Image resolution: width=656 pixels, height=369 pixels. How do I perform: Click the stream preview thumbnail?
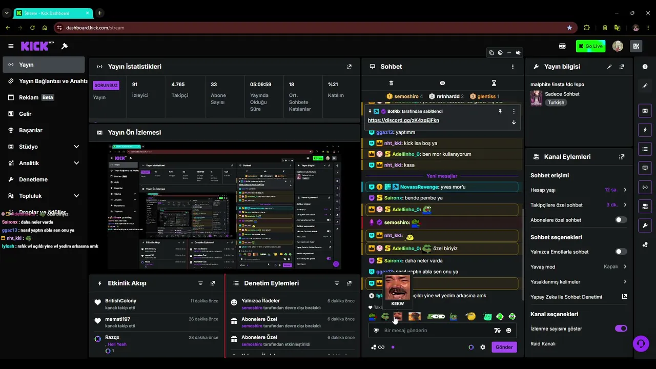click(x=224, y=207)
